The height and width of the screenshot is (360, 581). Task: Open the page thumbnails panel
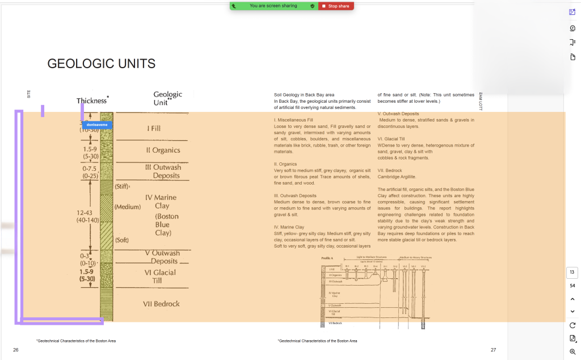tap(572, 57)
